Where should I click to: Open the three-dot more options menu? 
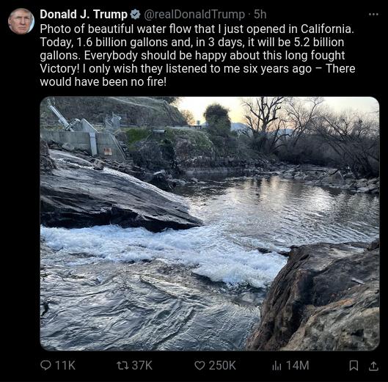373,15
